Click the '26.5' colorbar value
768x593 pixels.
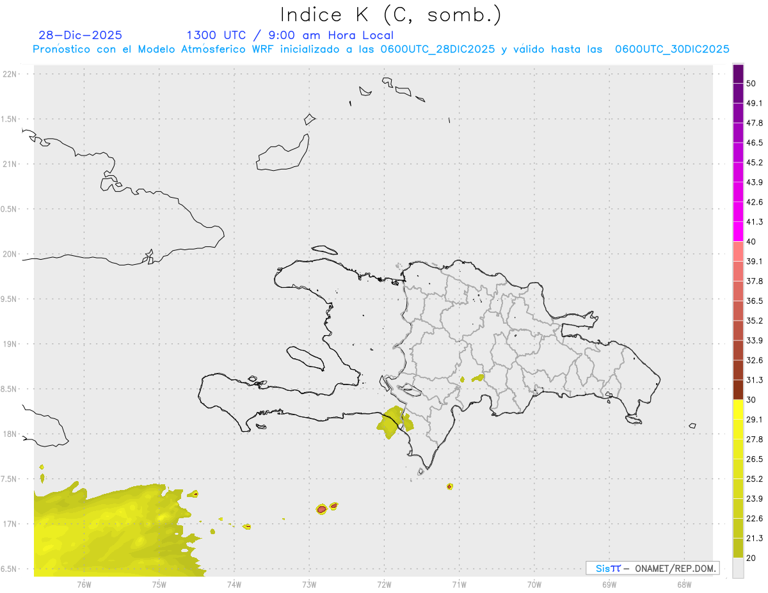755,459
